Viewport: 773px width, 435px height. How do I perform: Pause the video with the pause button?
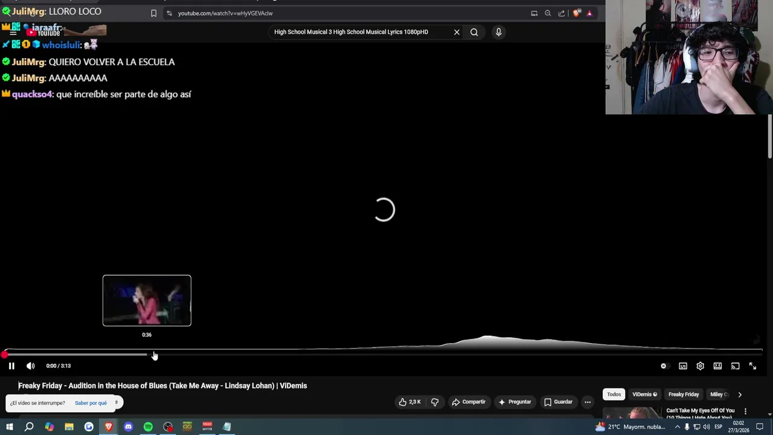tap(11, 366)
